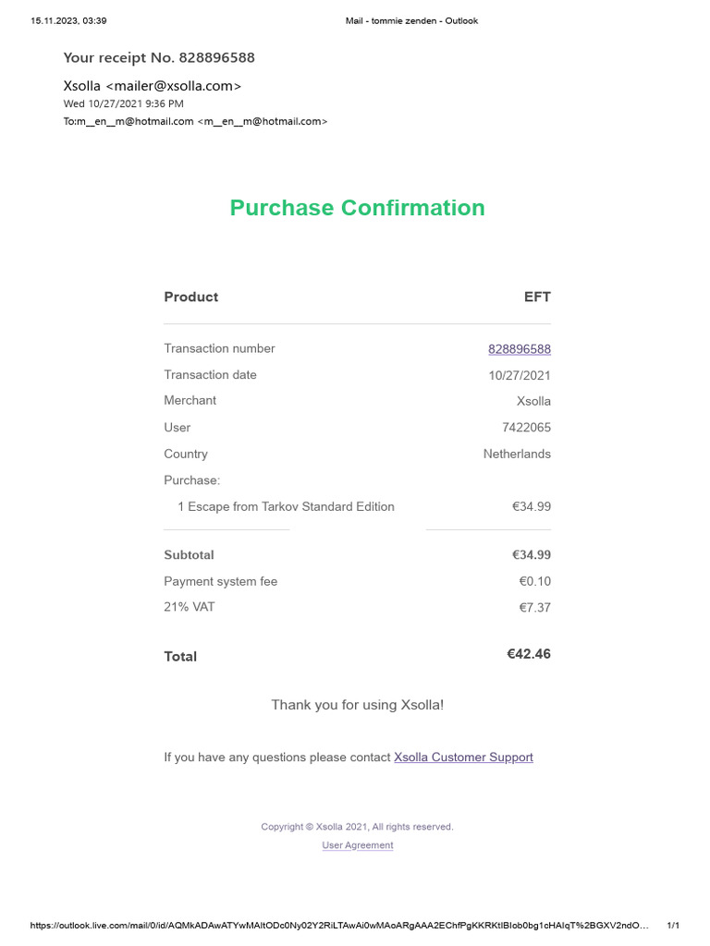Click the Escape from Tarkov Standard Edition item
The width and height of the screenshot is (710, 946).
pyautogui.click(x=286, y=507)
